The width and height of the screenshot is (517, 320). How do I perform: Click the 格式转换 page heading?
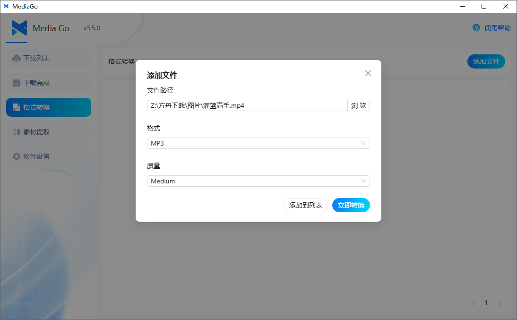[121, 62]
